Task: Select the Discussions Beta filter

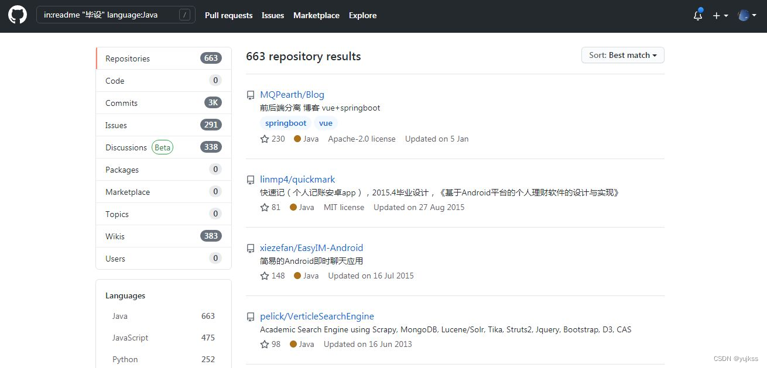Action: [x=163, y=147]
